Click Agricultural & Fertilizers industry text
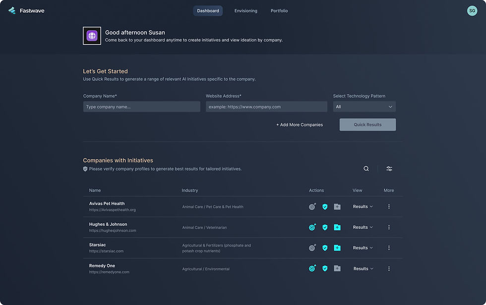 coord(217,248)
